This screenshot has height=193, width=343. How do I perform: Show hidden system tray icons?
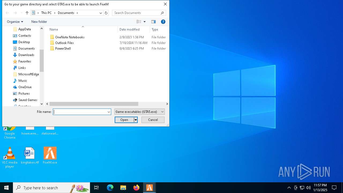pos(289,188)
